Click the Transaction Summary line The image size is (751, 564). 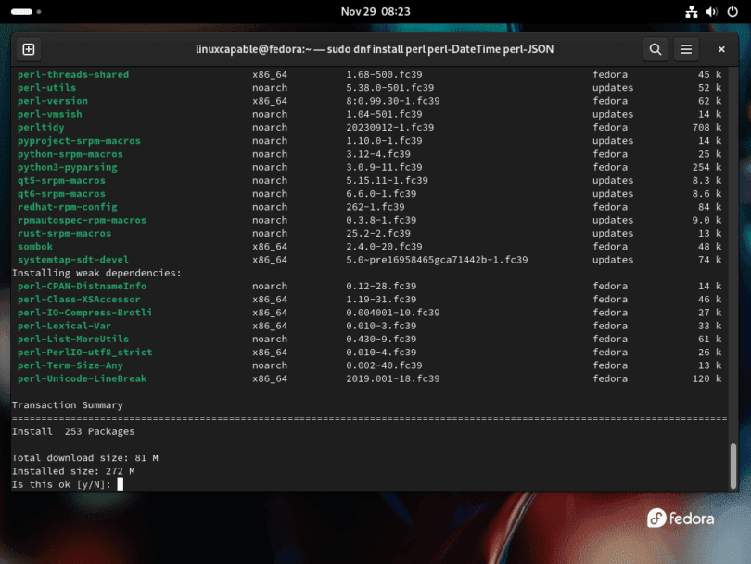pos(68,404)
